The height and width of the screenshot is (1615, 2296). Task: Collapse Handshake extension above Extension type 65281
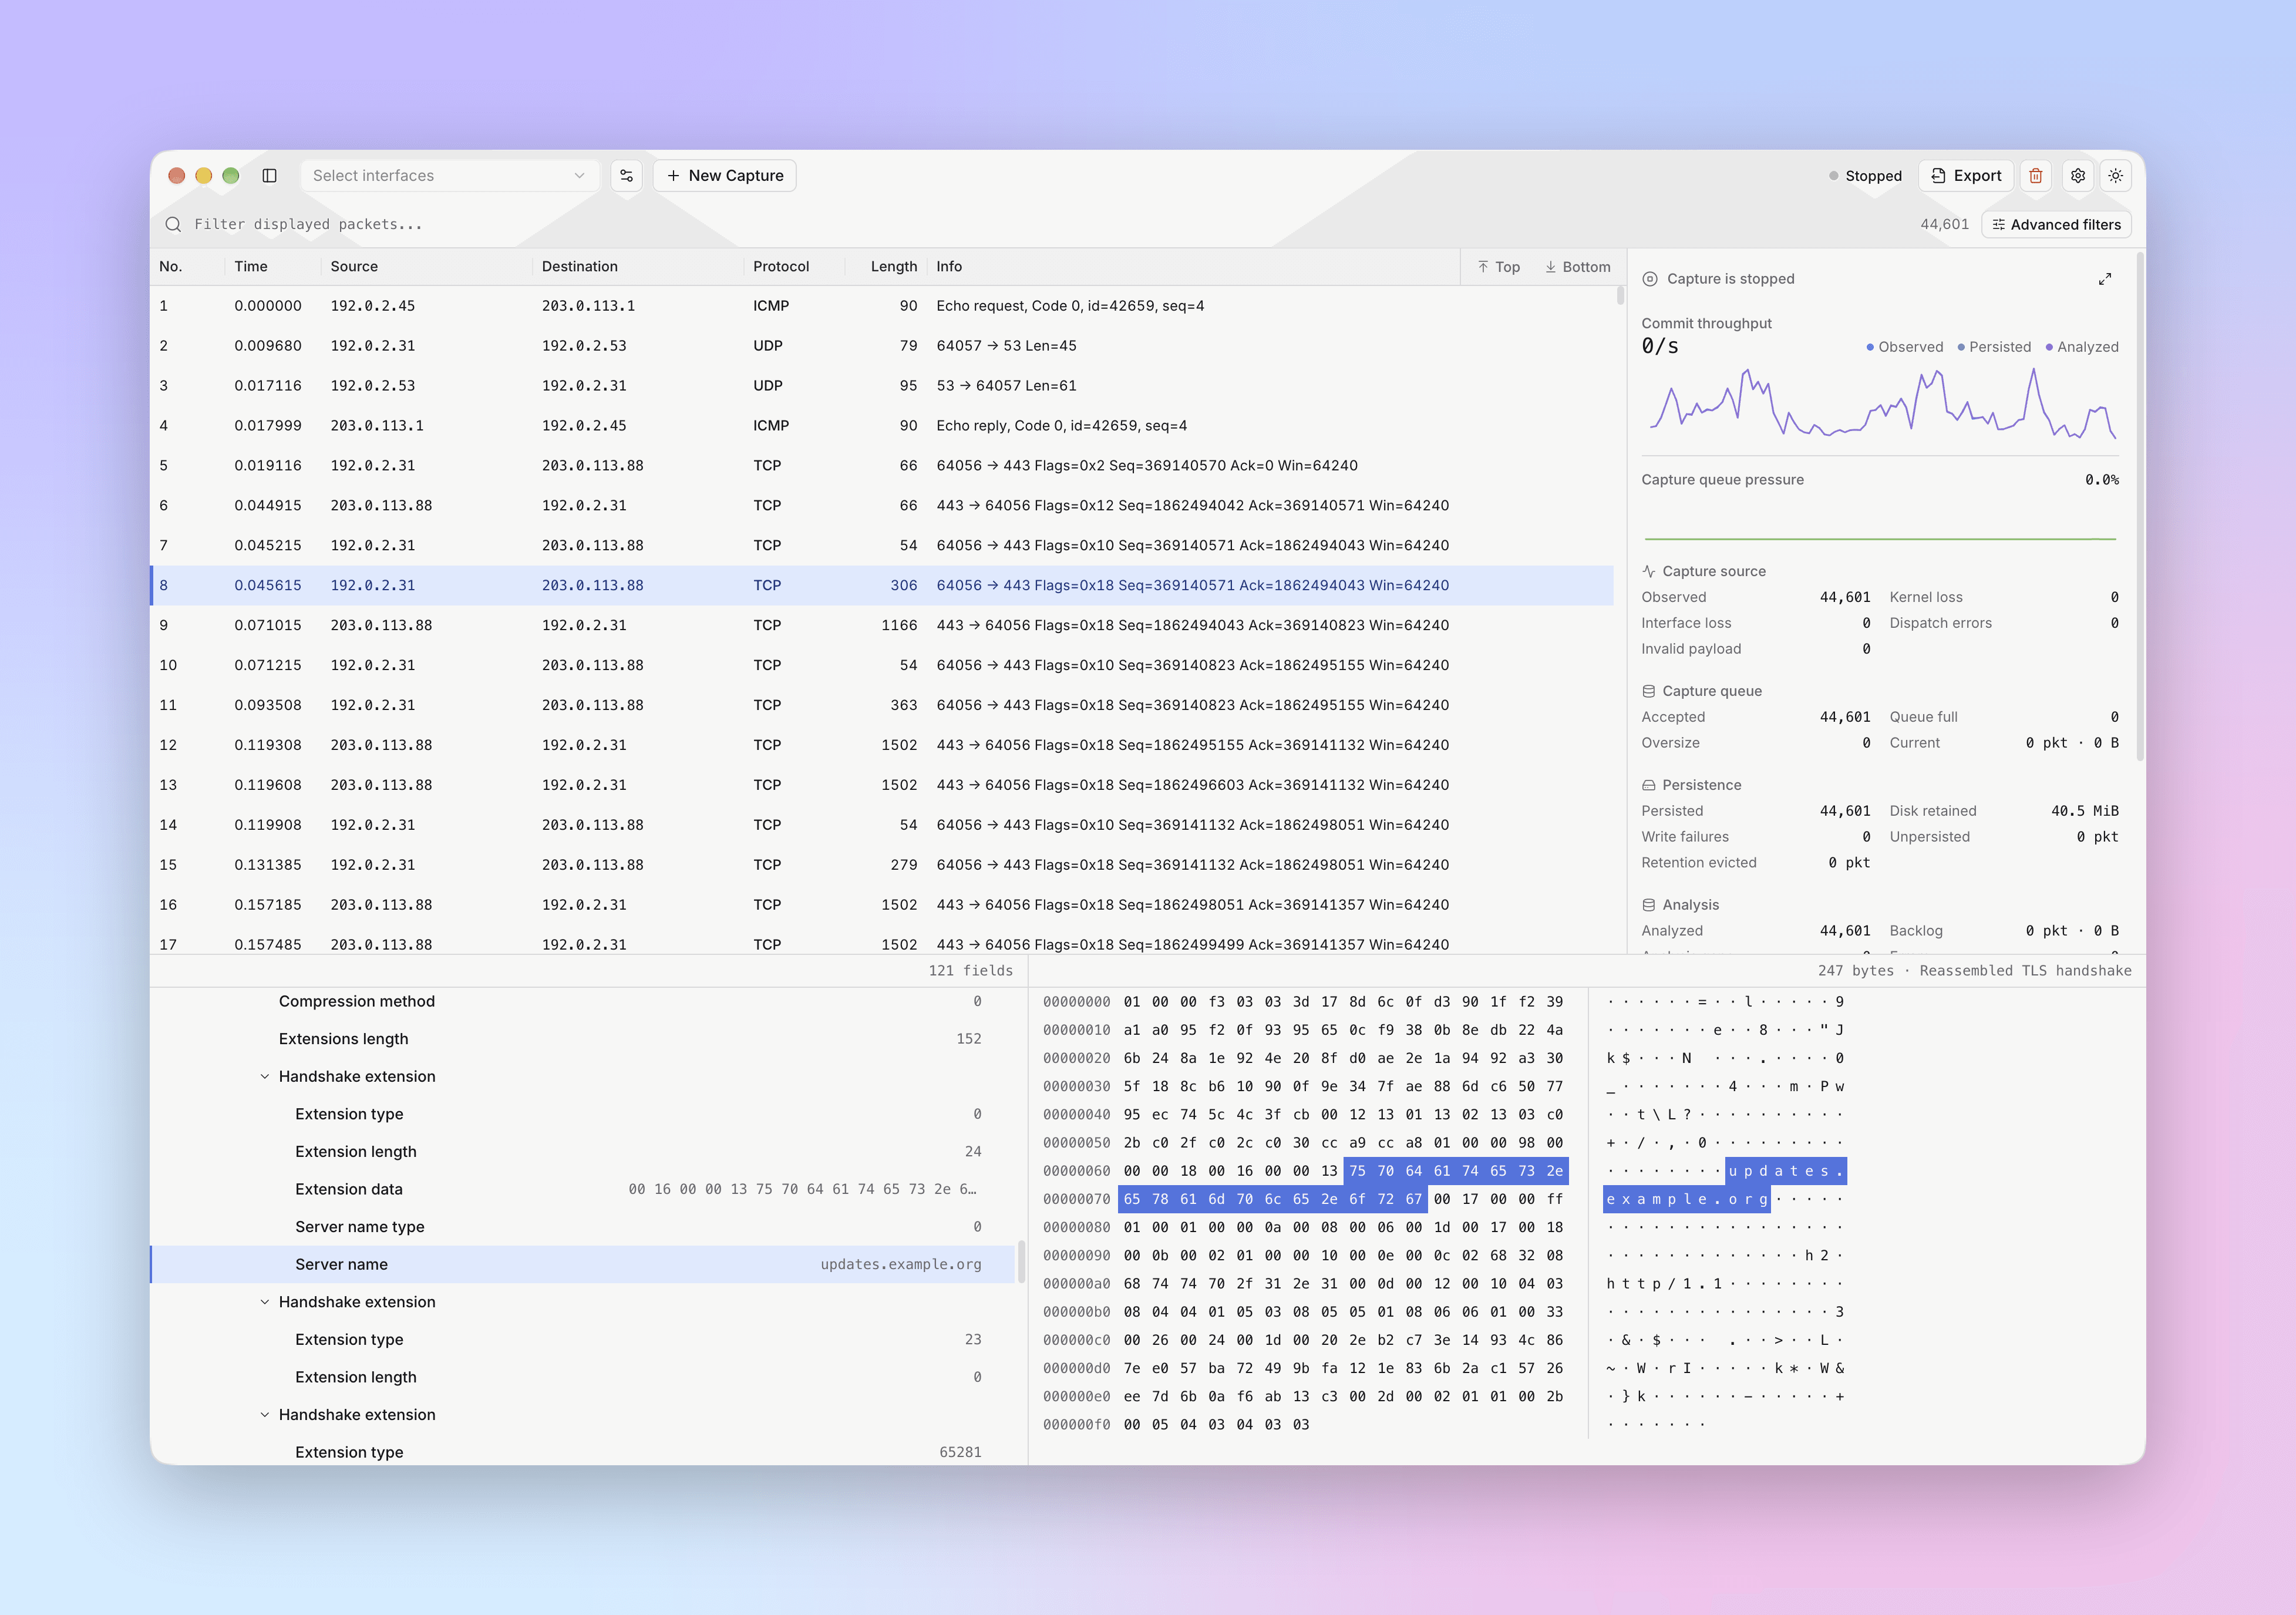pos(265,1415)
